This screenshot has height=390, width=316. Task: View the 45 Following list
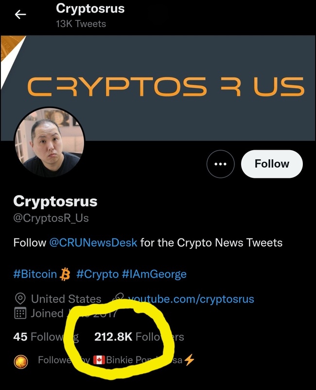click(46, 336)
